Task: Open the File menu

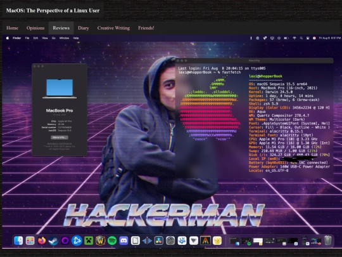Action: pos(27,38)
